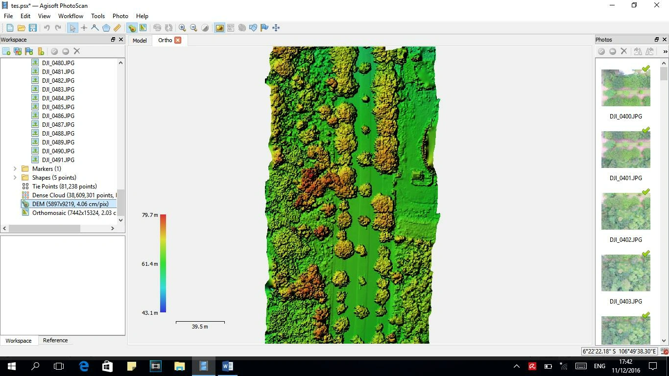Click the Save project floppy icon
Screen dimensions: 669x376
tap(33, 28)
